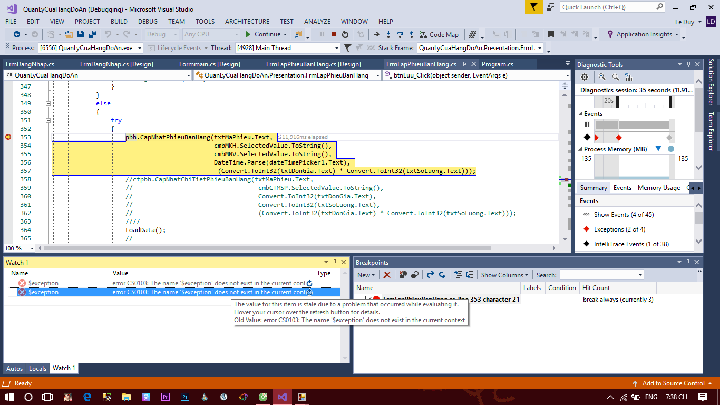
Task: Click Diagnostic Tools settings gear
Action: point(584,77)
